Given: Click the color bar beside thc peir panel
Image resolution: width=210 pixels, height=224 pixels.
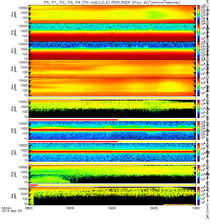Looking at the screenshot, I should point(199,152).
